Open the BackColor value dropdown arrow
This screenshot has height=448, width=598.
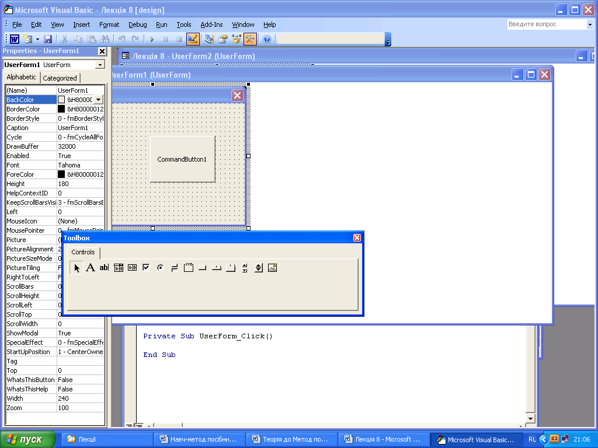tap(98, 100)
